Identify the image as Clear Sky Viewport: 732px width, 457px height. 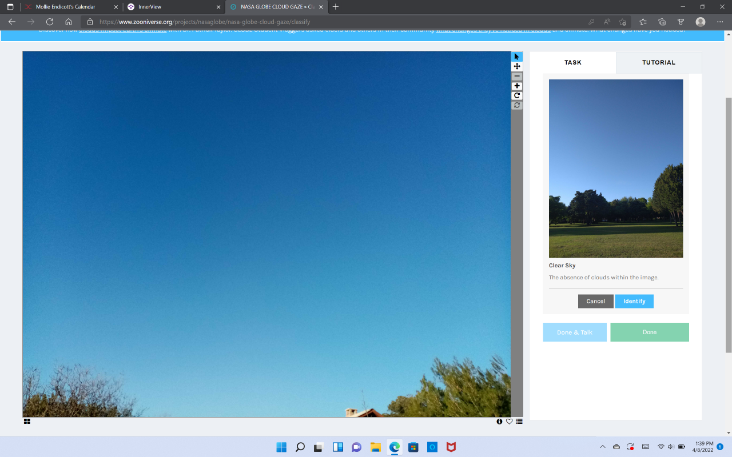tap(634, 301)
